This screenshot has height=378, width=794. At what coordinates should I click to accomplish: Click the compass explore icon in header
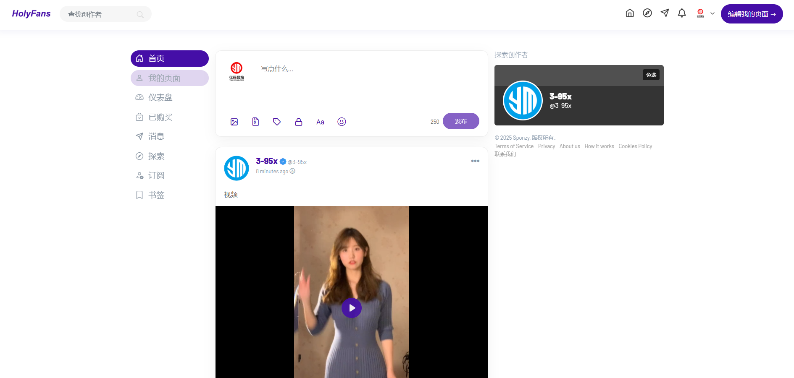647,13
